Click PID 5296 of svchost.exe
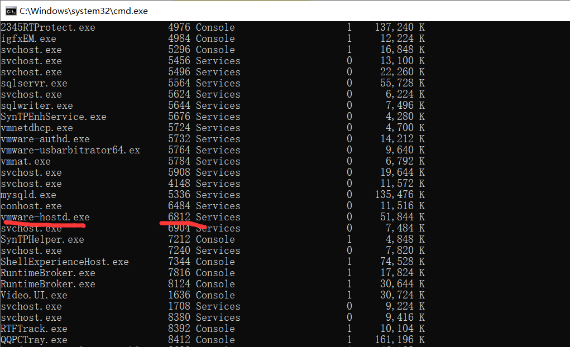 (179, 50)
